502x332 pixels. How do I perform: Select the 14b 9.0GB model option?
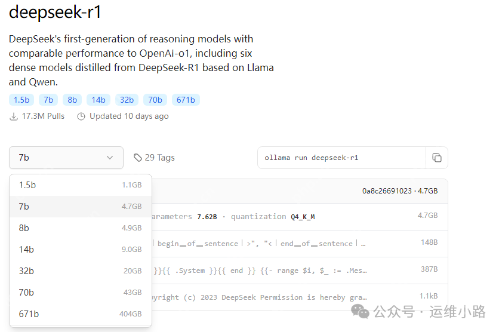click(81, 250)
